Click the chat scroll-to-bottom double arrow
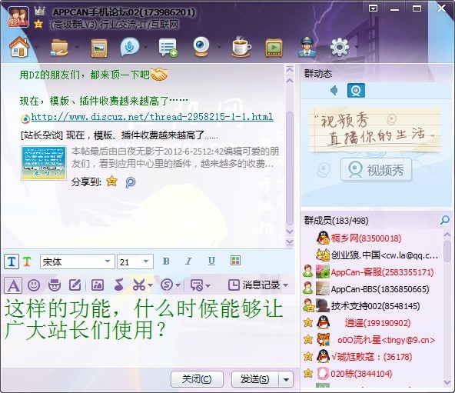 tap(290, 241)
